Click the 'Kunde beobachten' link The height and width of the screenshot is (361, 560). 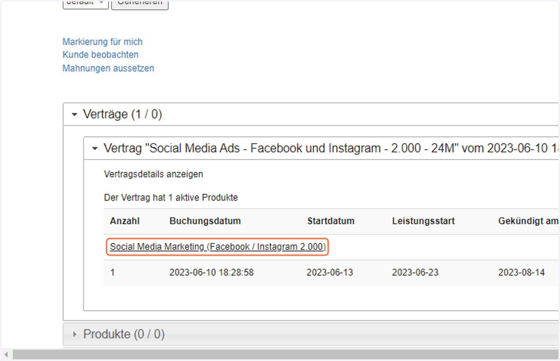tap(100, 55)
